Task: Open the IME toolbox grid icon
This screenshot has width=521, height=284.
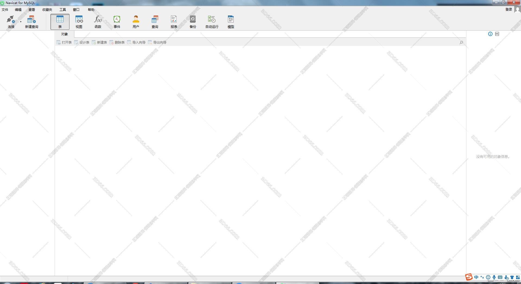Action: pyautogui.click(x=518, y=277)
